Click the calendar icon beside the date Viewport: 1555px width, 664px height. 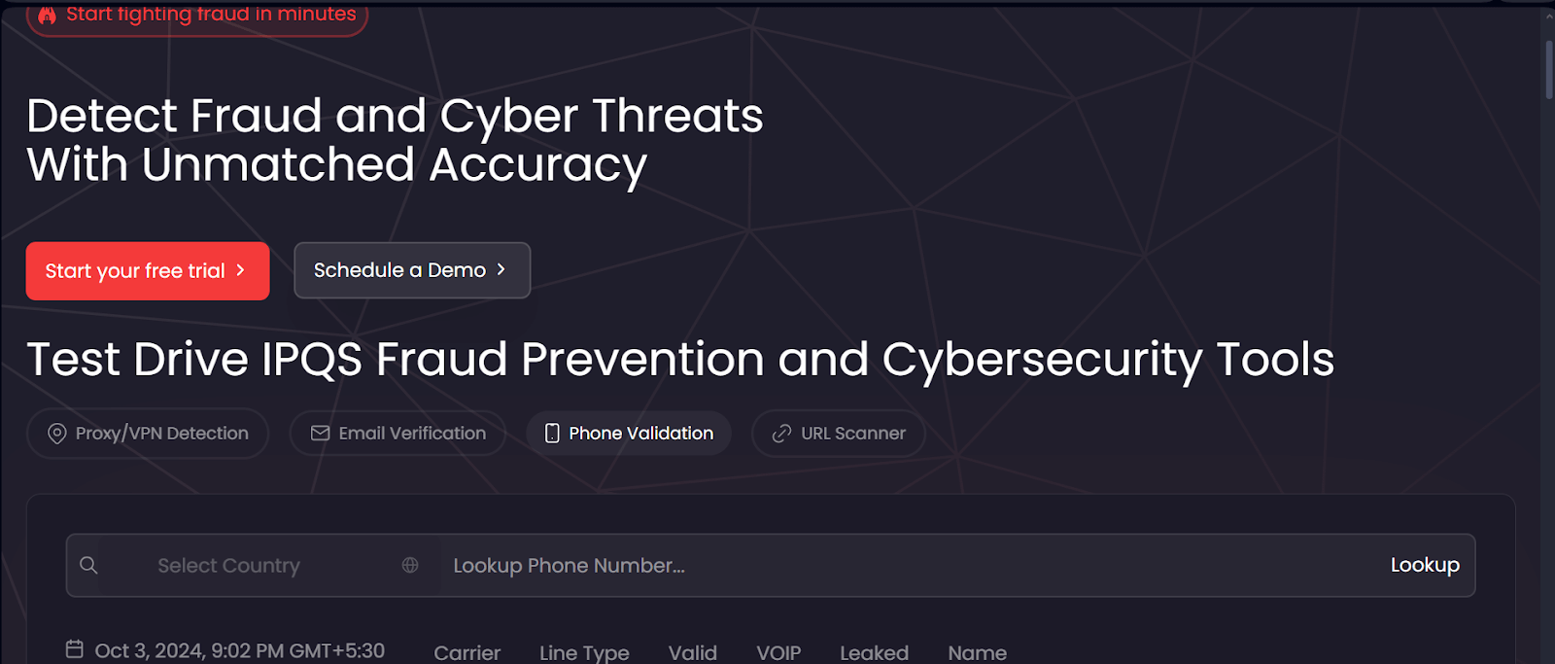(x=75, y=649)
